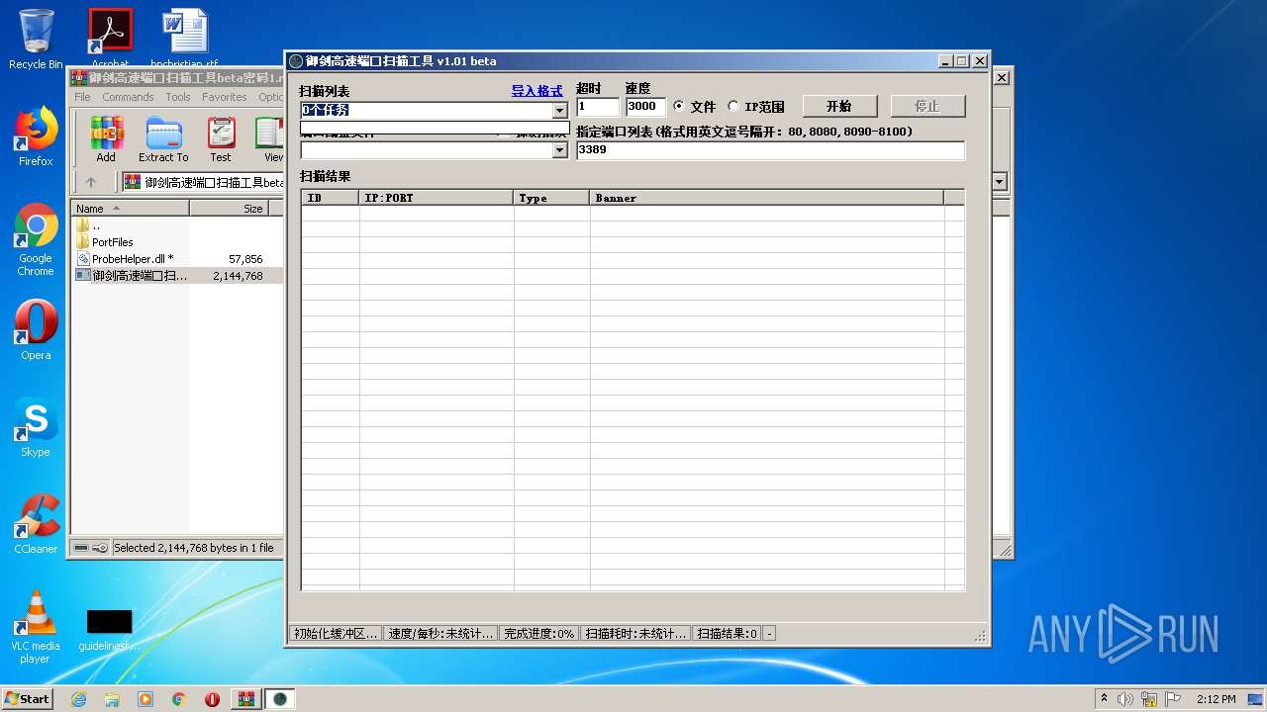Sort WinRAR files by Name column
The height and width of the screenshot is (712, 1267).
pos(130,209)
